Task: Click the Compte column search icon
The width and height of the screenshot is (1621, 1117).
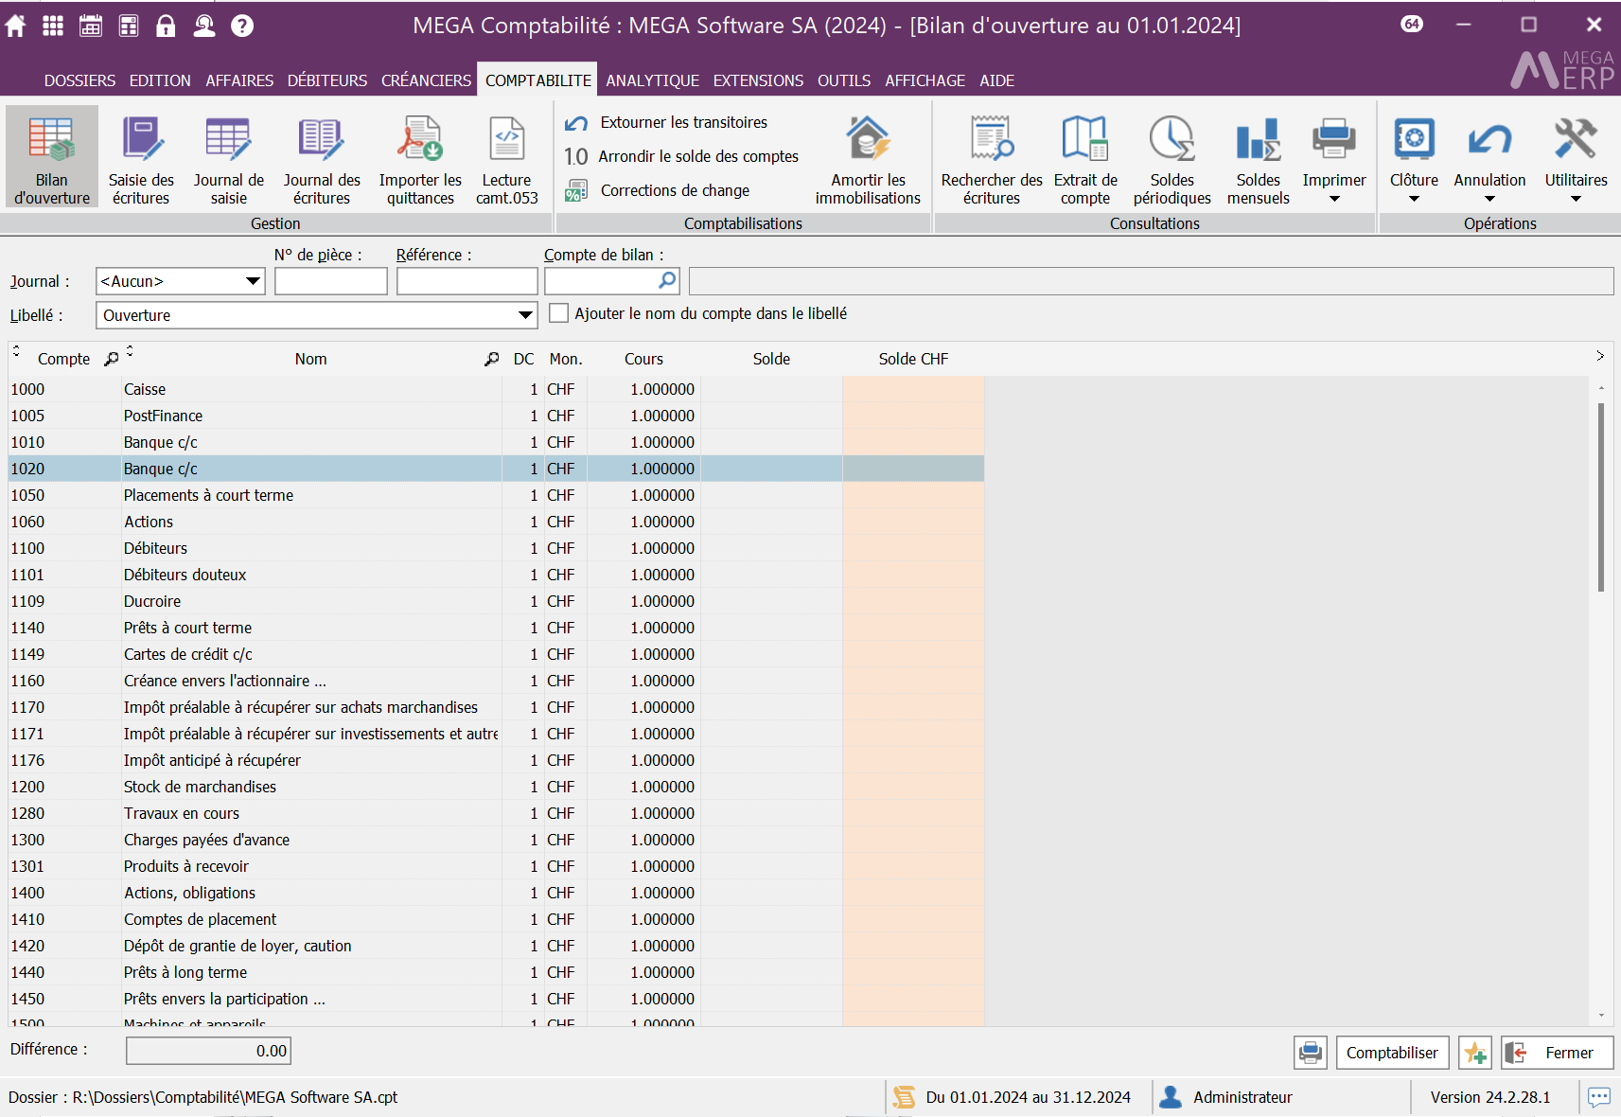Action: 112,359
